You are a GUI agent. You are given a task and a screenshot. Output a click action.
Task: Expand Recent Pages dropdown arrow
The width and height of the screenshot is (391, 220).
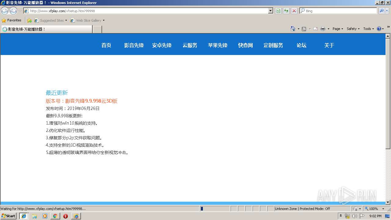coord(20,11)
